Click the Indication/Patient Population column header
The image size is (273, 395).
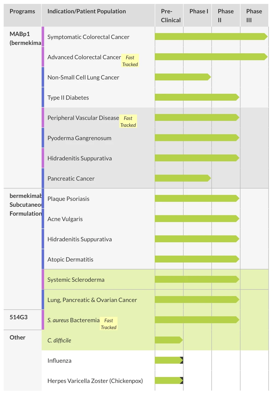87,11
